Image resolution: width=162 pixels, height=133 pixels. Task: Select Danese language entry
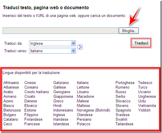31,101
